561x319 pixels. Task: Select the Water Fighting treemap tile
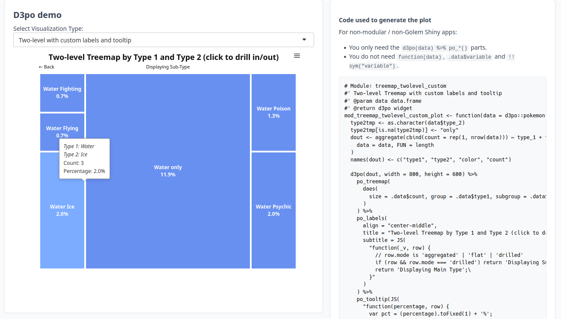(62, 92)
